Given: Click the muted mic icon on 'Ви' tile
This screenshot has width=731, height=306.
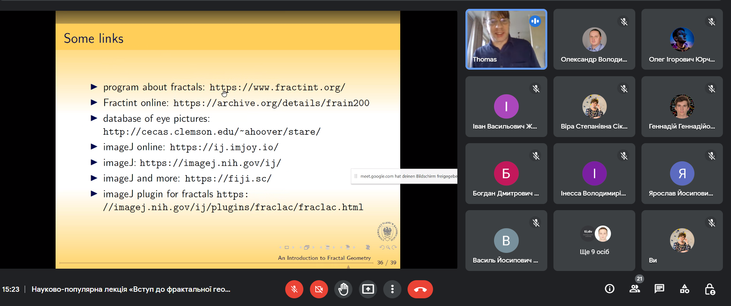Looking at the screenshot, I should click(x=712, y=222).
